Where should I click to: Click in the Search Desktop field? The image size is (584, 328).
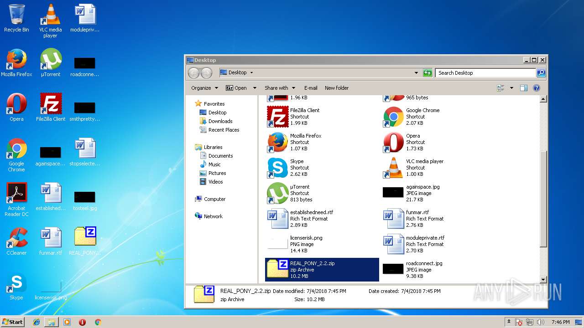click(485, 73)
